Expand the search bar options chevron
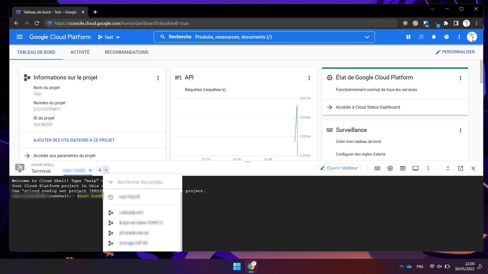The width and height of the screenshot is (488, 274). 367,37
